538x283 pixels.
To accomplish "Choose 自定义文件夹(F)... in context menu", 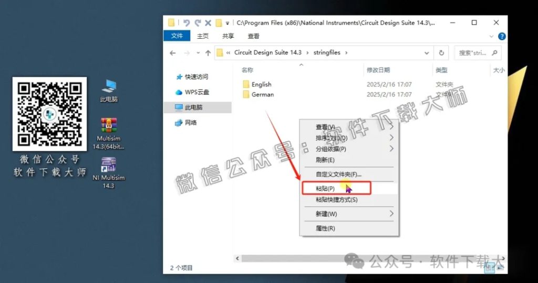I will (349, 174).
